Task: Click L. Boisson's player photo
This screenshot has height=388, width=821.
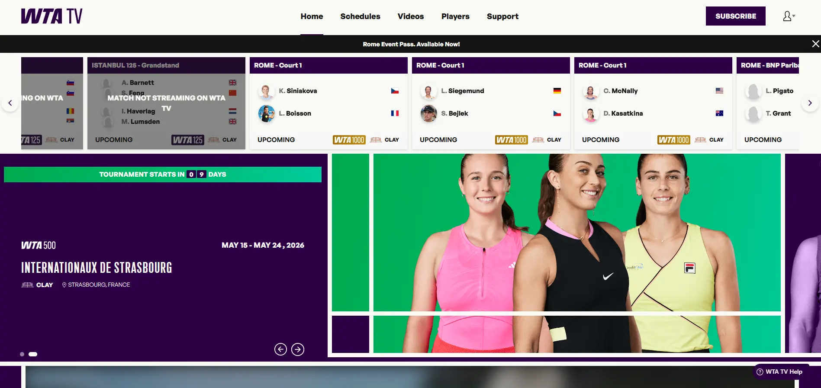Action: 266,113
